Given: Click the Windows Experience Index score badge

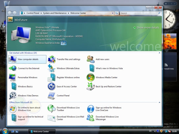Looking at the screenshot, I should click(64, 43).
